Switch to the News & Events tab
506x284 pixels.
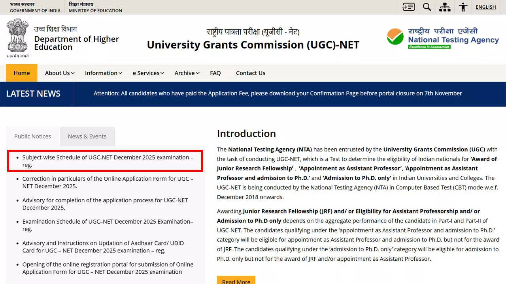[87, 136]
